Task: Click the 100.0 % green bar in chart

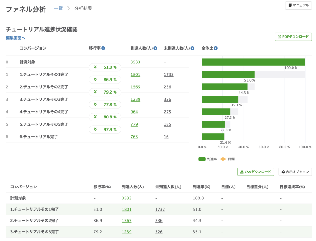Action: [x=253, y=62]
